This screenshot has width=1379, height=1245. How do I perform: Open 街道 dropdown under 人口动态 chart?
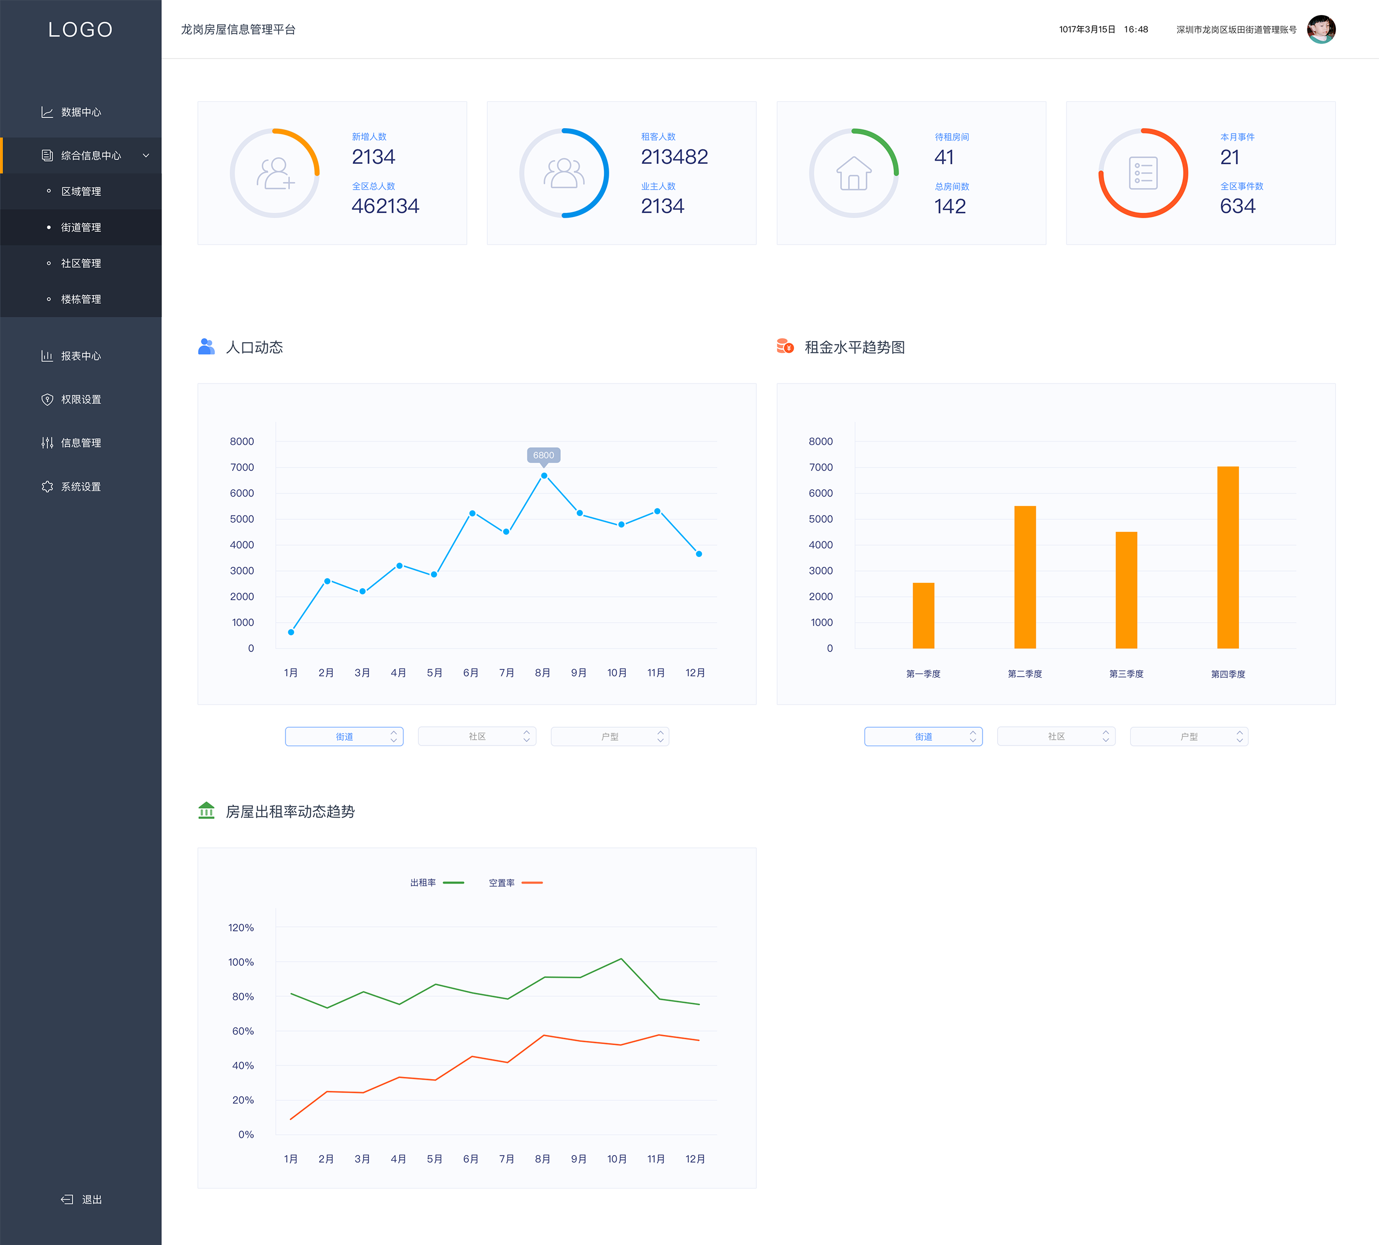344,736
